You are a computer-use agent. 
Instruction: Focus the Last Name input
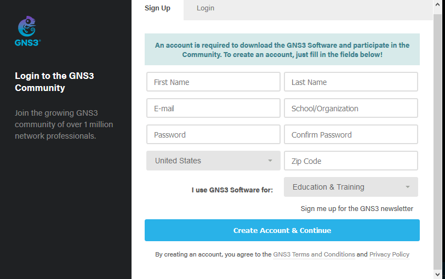351,82
